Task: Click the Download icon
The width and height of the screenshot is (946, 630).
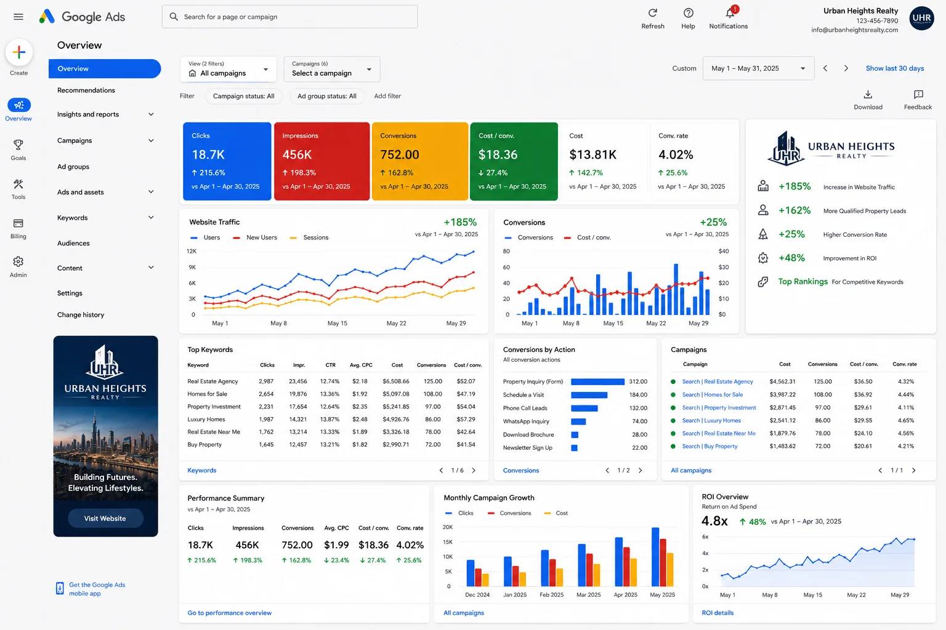Action: (x=868, y=94)
